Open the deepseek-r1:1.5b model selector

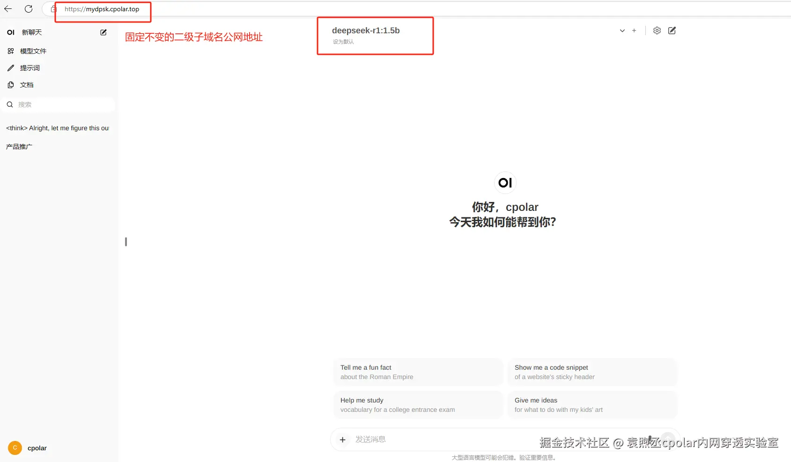(366, 30)
